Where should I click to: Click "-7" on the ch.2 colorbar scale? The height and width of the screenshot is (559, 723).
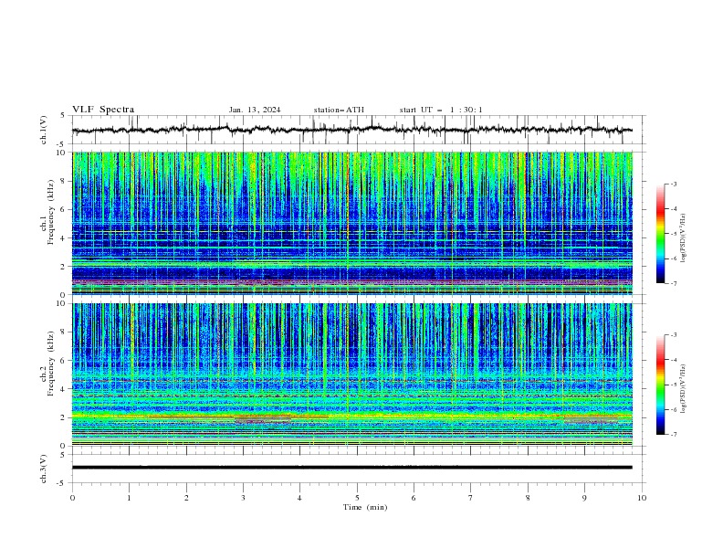[x=673, y=434]
